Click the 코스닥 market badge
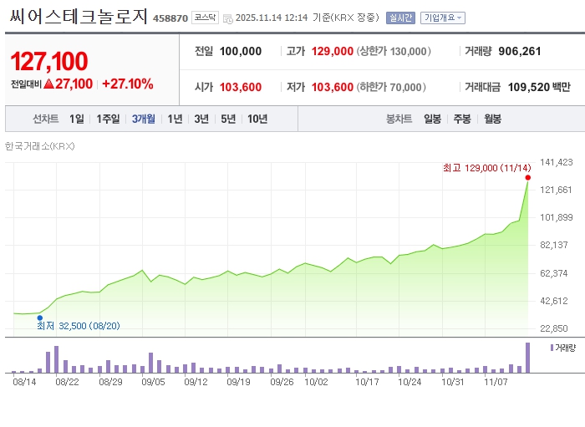The image size is (585, 427). [x=205, y=18]
